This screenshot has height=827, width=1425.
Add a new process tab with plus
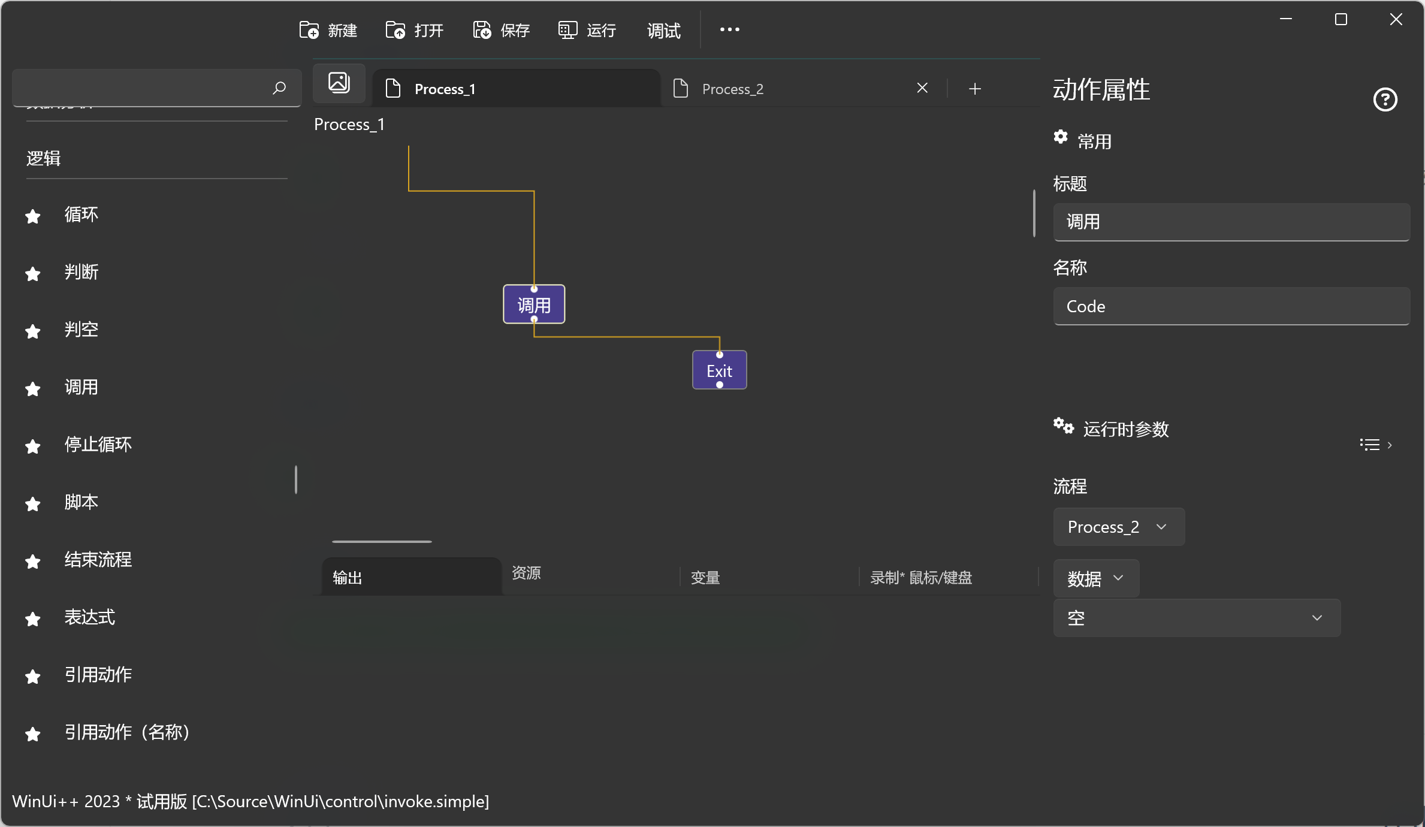pyautogui.click(x=974, y=89)
